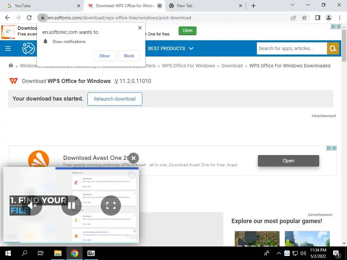
Task: Open 7-Zip from taskbar
Action: (x=91, y=253)
